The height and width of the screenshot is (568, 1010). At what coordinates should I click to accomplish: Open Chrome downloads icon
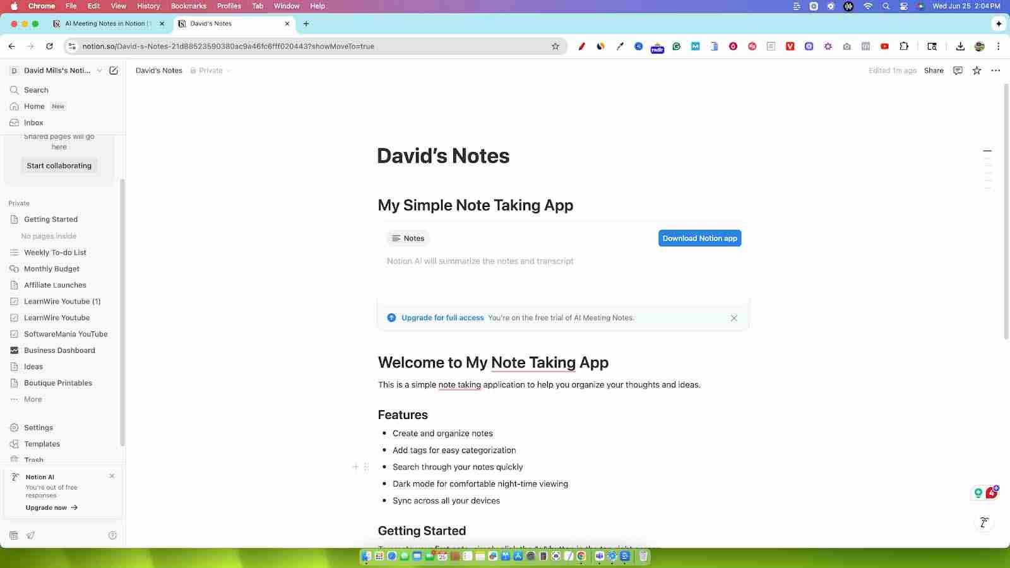pos(960,46)
